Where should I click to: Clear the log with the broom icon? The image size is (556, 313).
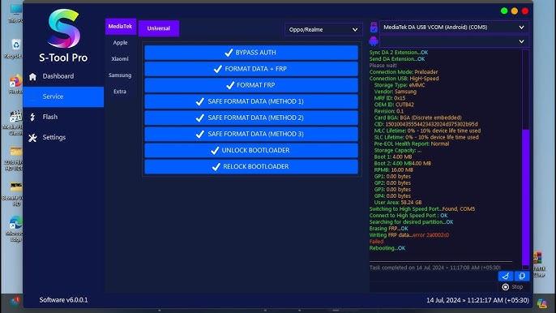506,276
